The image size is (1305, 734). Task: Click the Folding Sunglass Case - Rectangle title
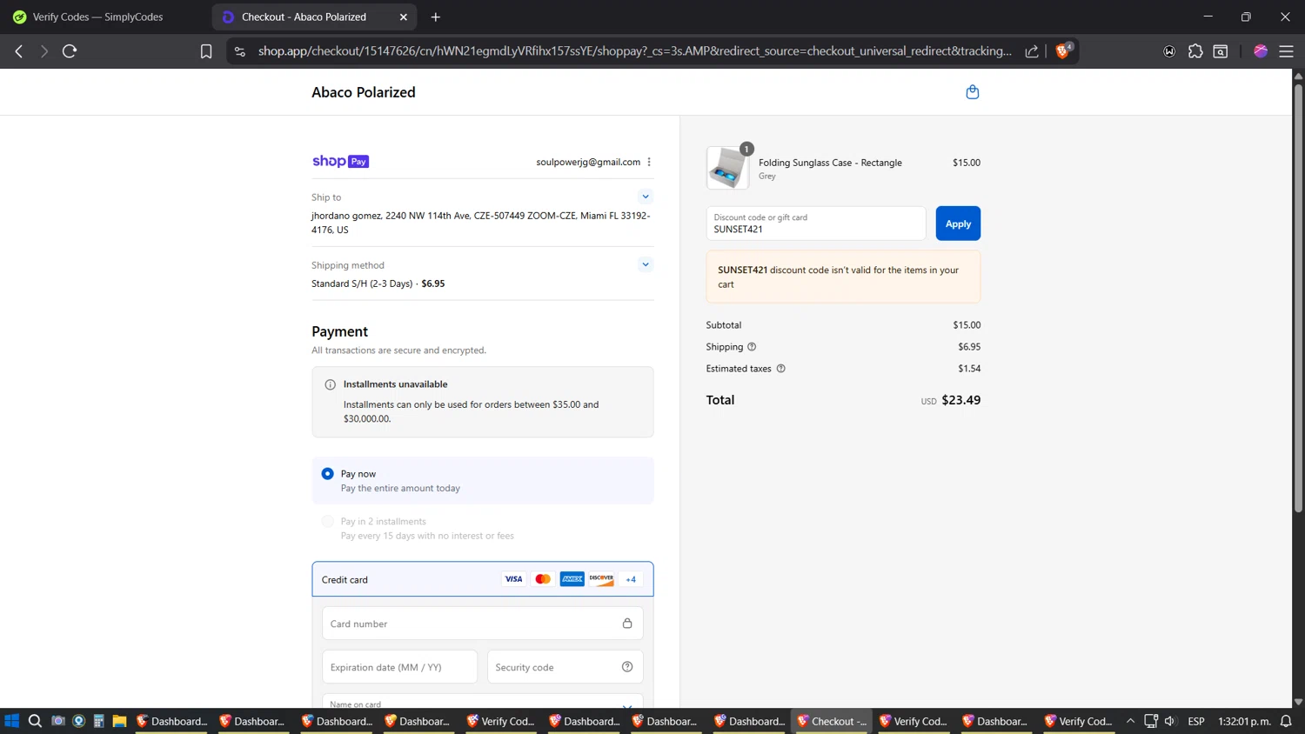point(830,163)
